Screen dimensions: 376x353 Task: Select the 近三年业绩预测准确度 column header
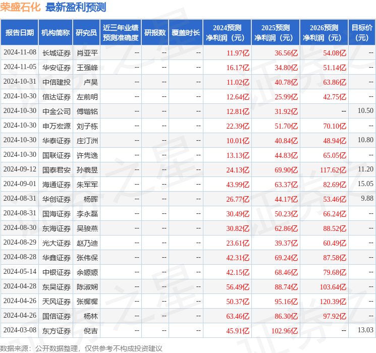pos(121,33)
